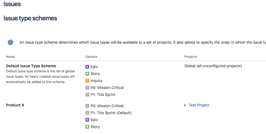Click the Options column header

tap(91, 57)
